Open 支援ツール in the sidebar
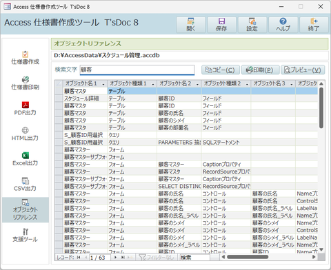This screenshot has width=331, height=270. click(26, 235)
